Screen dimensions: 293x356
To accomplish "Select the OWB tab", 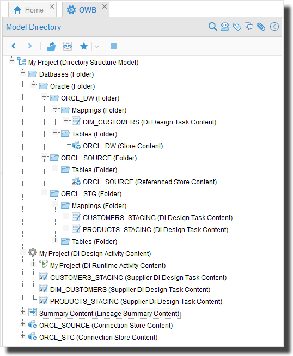I will pyautogui.click(x=82, y=10).
